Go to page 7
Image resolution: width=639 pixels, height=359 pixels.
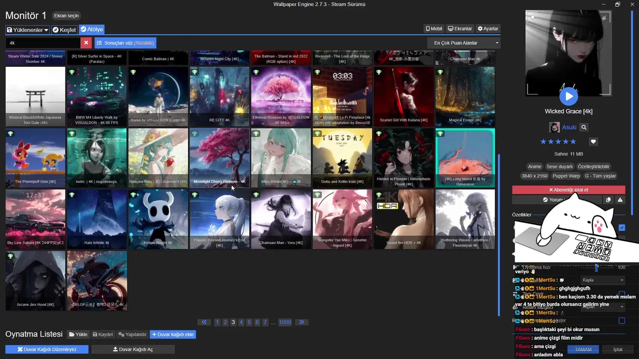pos(265,322)
